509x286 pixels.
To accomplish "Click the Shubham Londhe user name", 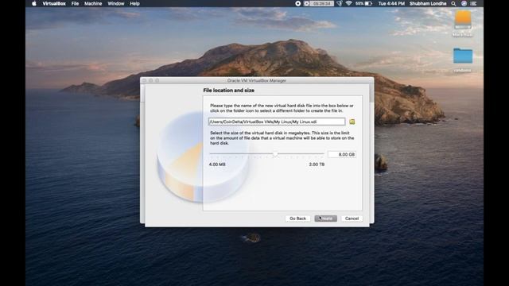I will click(428, 3).
